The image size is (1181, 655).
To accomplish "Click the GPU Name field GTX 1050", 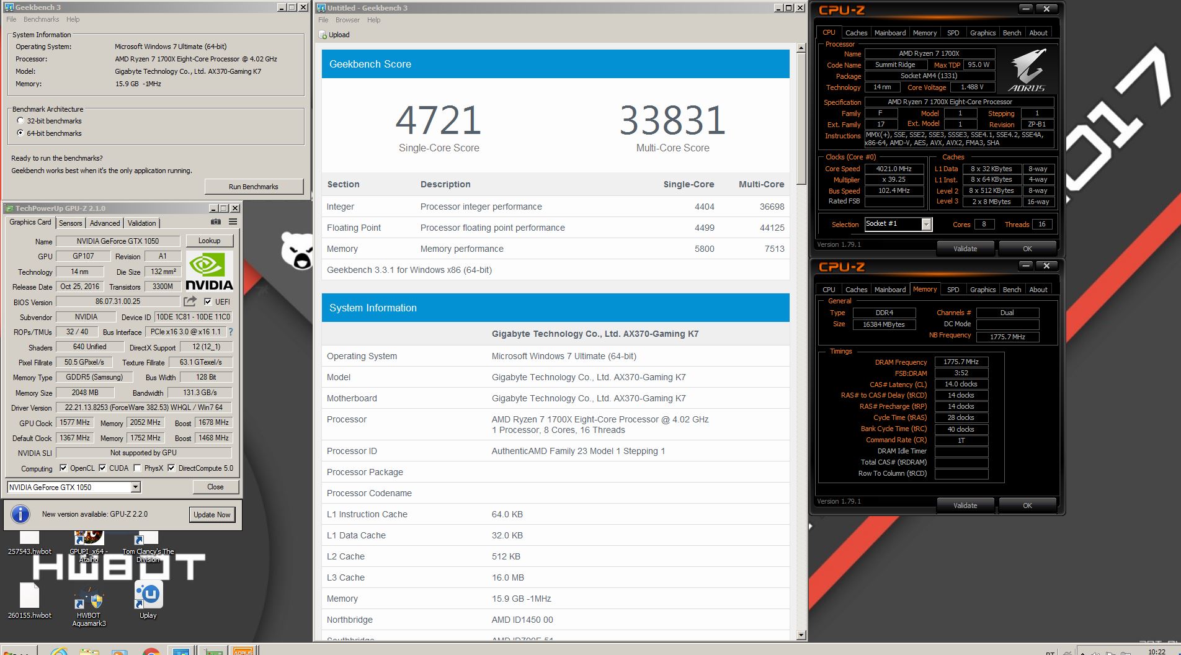I will coord(118,241).
